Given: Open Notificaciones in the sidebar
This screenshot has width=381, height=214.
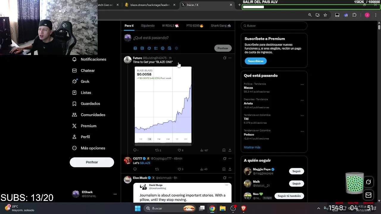Looking at the screenshot, I should pyautogui.click(x=89, y=59).
